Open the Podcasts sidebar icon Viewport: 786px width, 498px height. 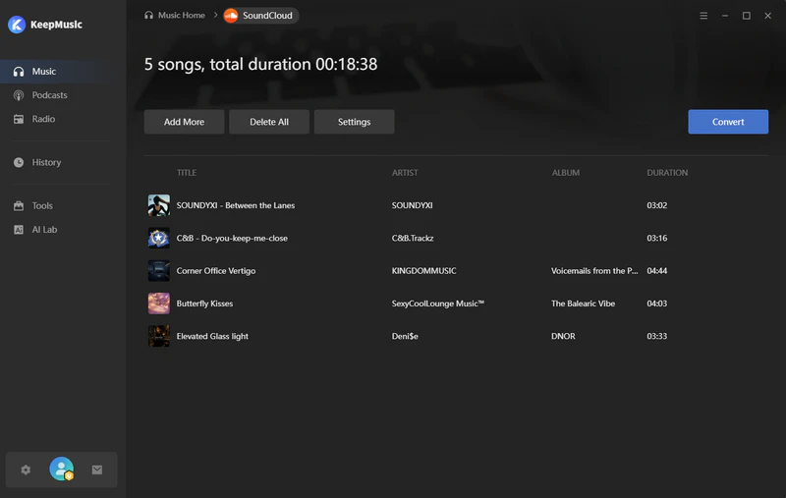(x=19, y=95)
